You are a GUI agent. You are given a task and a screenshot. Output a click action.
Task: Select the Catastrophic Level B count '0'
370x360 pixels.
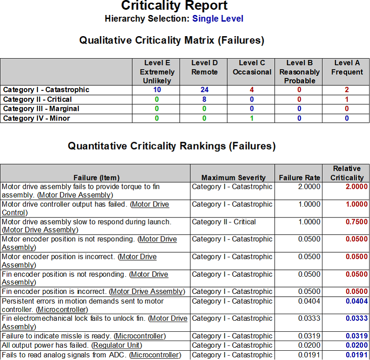(299, 90)
